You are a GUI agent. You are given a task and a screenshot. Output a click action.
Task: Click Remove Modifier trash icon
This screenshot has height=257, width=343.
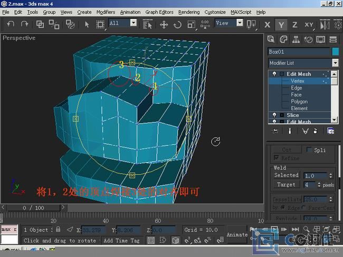tap(315, 131)
